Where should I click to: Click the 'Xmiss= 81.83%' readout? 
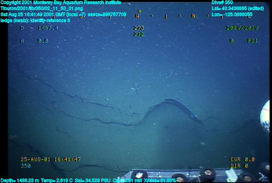tap(160, 181)
